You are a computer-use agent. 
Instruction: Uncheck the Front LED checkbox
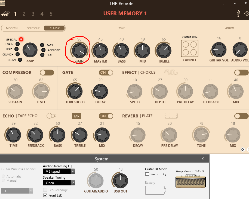45,195
